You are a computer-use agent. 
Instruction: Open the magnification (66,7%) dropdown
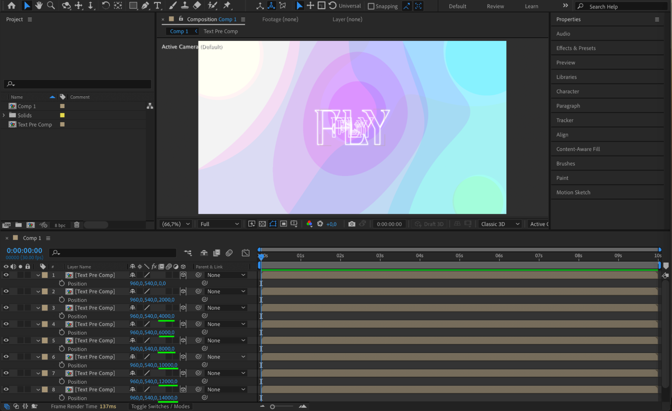pos(176,224)
